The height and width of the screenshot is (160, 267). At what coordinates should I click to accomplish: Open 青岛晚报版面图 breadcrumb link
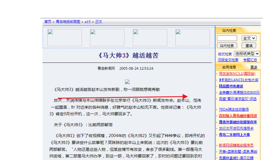click(68, 22)
